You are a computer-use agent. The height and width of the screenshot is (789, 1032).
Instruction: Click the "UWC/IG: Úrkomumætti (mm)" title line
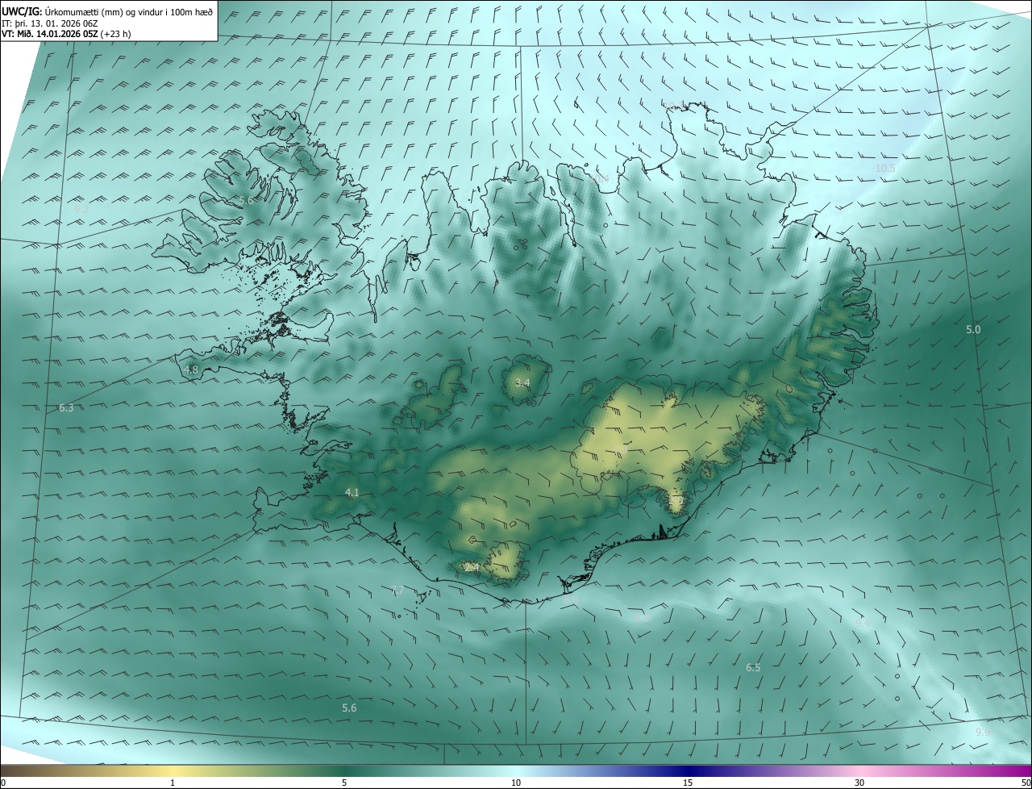(x=107, y=11)
